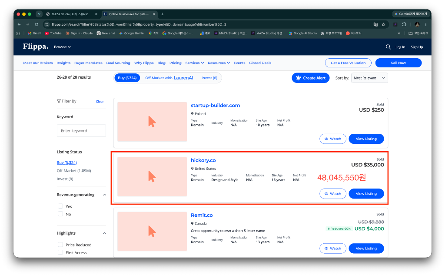This screenshot has height=275, width=445.
Task: Enable the Price Reduced checkbox
Action: coord(60,244)
